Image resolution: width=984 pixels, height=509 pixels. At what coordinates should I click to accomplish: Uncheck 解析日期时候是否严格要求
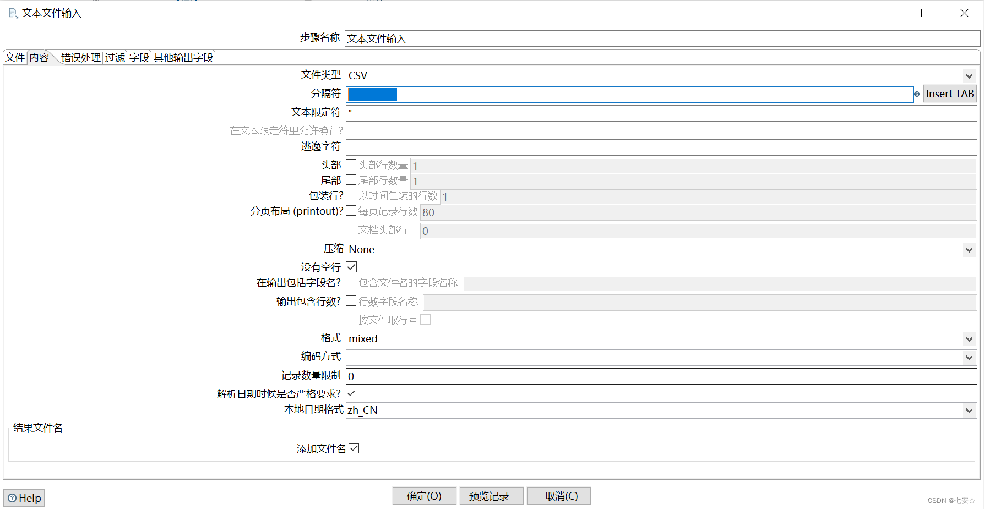tap(351, 393)
